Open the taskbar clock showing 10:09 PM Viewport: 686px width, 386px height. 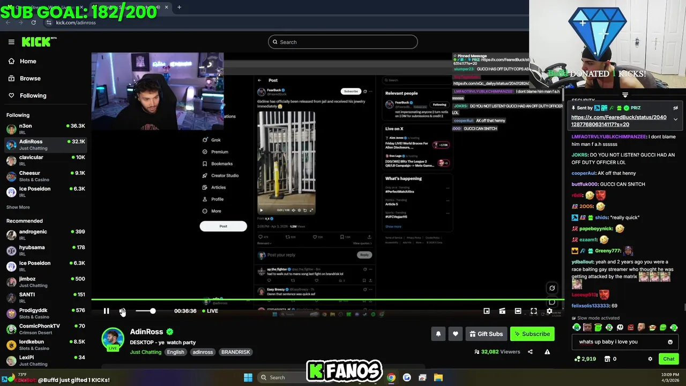tap(669, 377)
